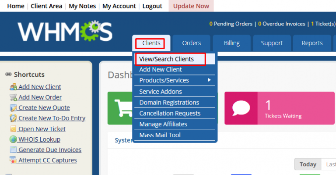
Task: Open Client Area link
Action: [46, 6]
